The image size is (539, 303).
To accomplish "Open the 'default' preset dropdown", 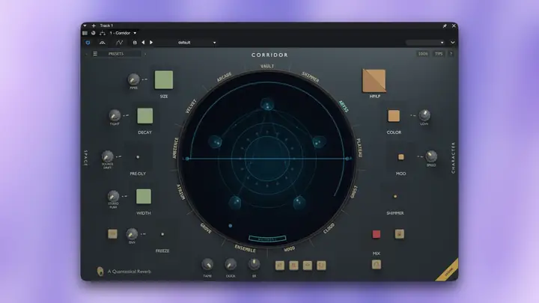I will (197, 43).
